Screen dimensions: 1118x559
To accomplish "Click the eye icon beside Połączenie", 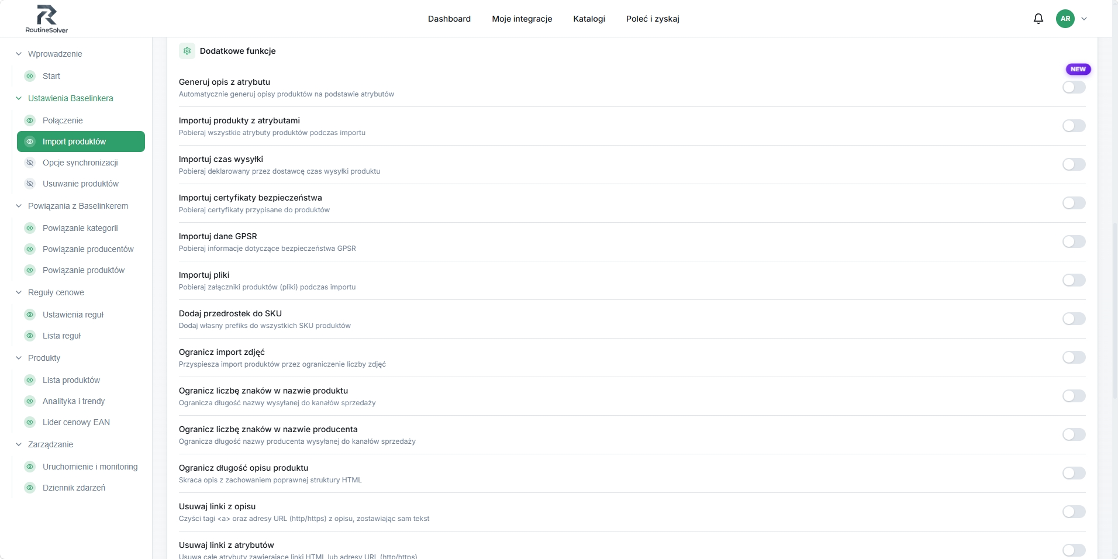I will (x=30, y=120).
